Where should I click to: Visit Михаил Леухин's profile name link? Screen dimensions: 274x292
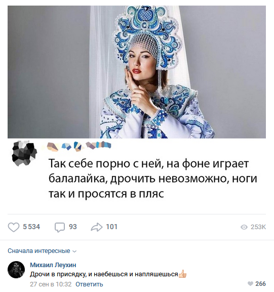[x=53, y=265]
